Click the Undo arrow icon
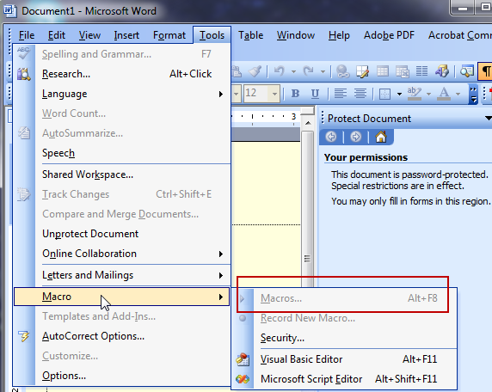Screen dimensions: 492x392 tap(279, 71)
